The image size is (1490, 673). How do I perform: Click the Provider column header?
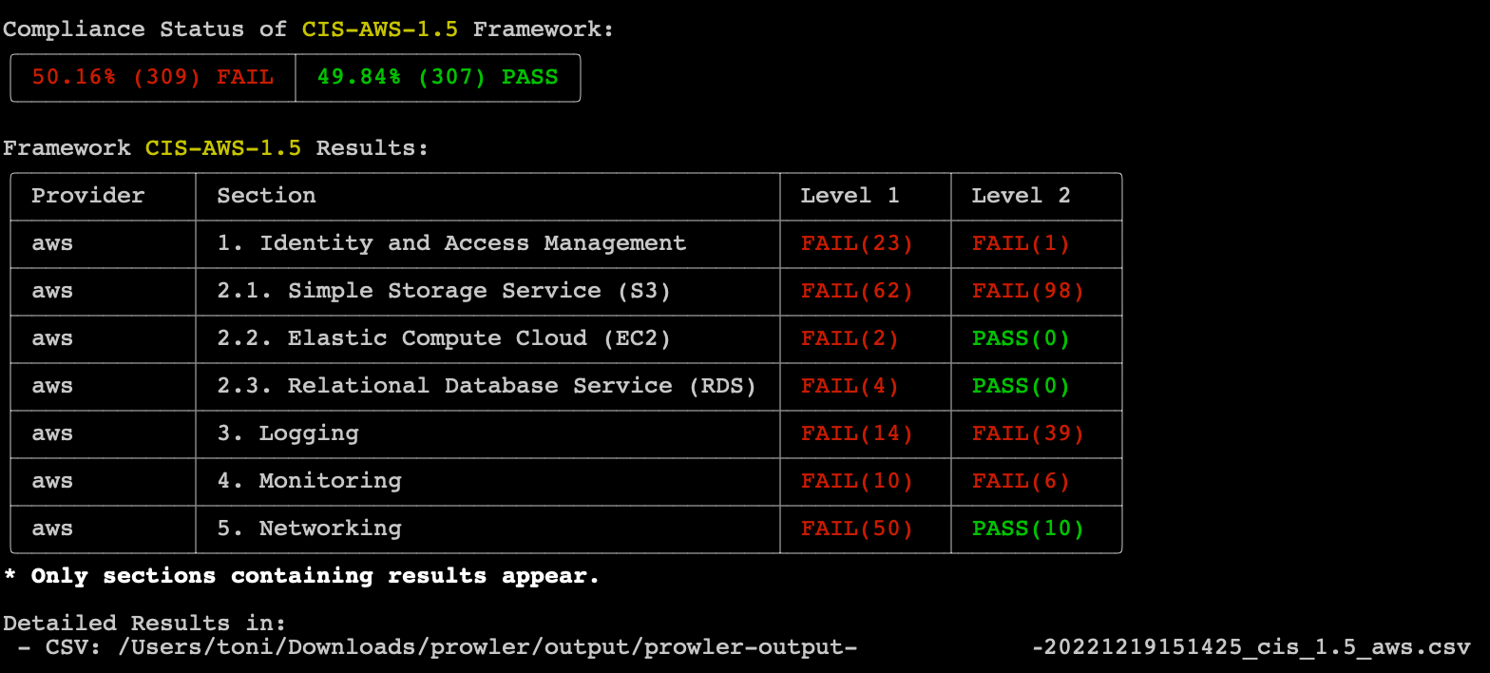(87, 196)
